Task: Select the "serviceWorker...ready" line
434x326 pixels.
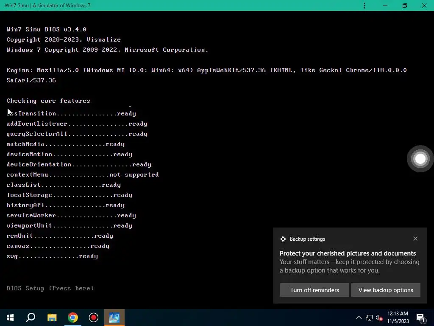Action: tap(71, 215)
